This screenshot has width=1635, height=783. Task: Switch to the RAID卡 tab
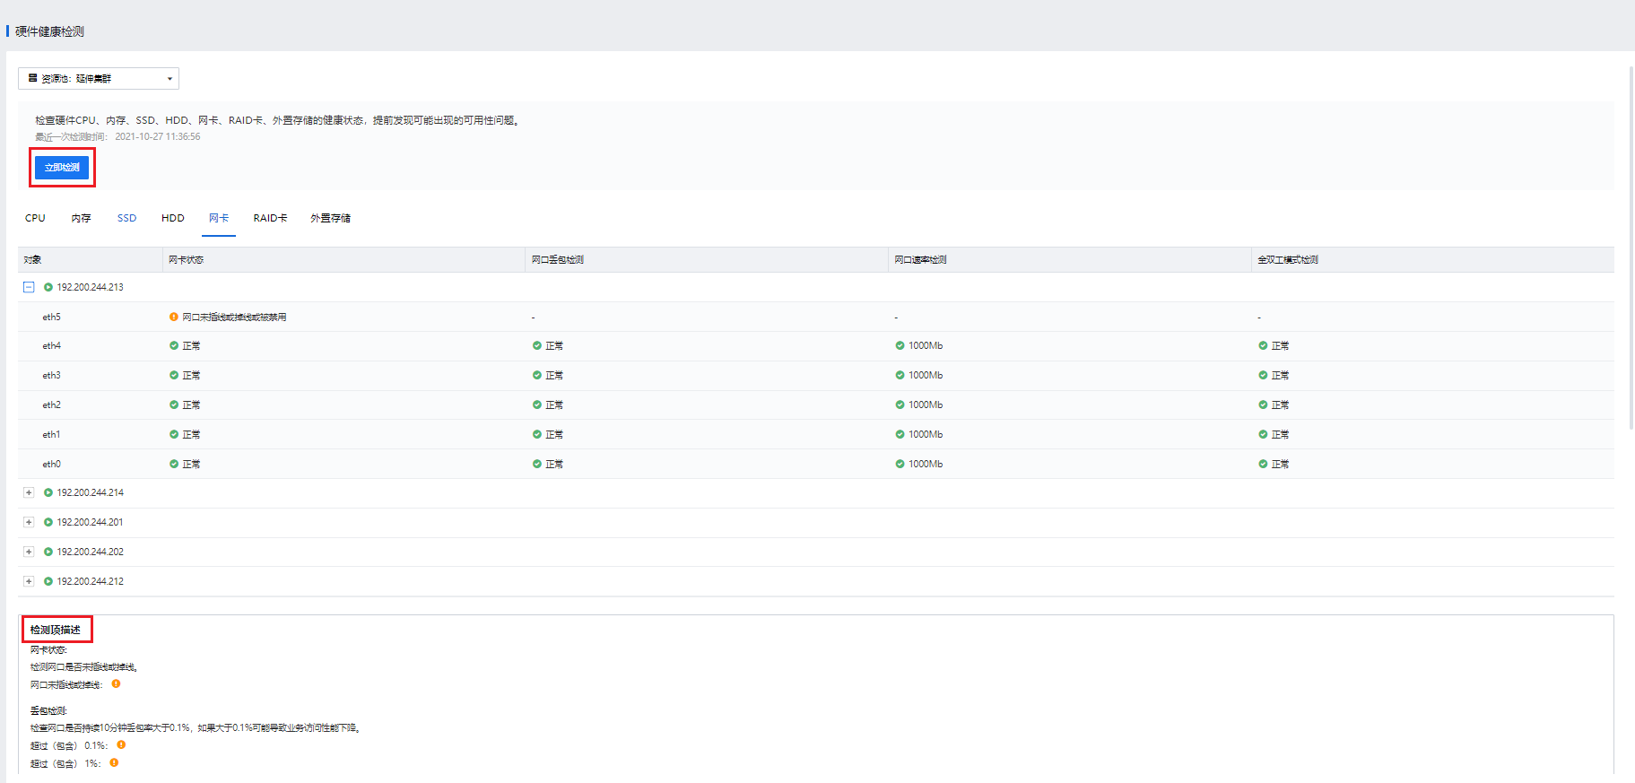[270, 218]
